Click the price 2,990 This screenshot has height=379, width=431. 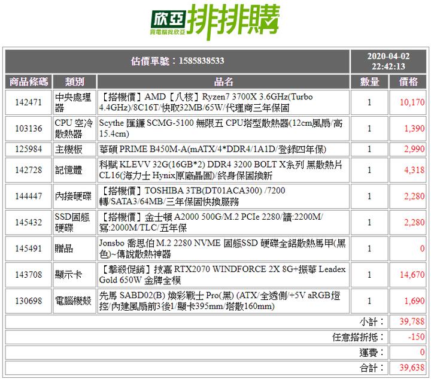(414, 149)
